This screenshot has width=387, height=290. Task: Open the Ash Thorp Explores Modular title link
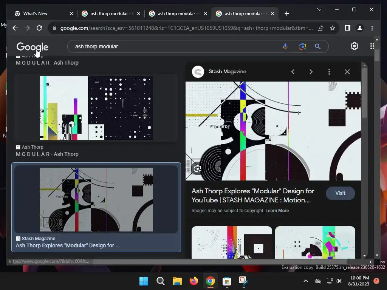click(253, 196)
